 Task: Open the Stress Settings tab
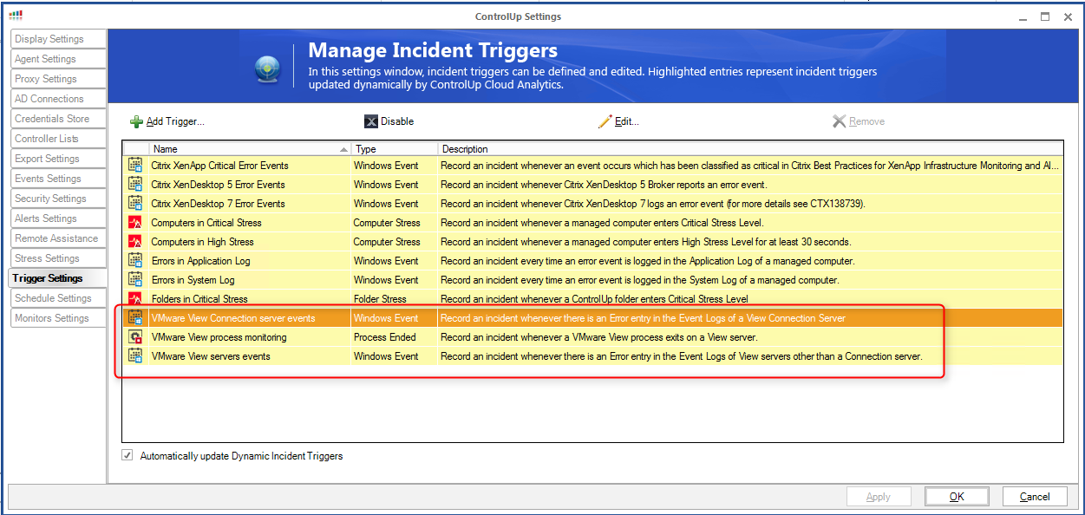[x=58, y=258]
